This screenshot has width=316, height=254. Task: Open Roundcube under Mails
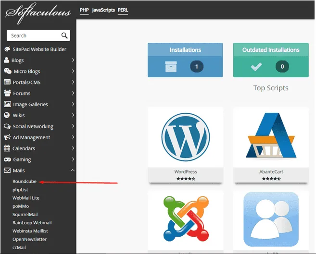(x=25, y=182)
